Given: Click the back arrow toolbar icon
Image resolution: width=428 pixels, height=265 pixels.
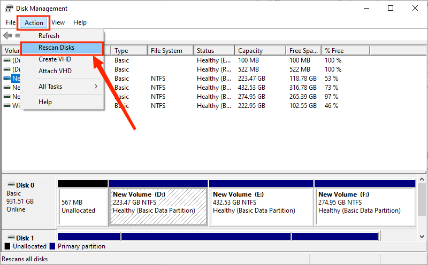Looking at the screenshot, I should tap(7, 36).
